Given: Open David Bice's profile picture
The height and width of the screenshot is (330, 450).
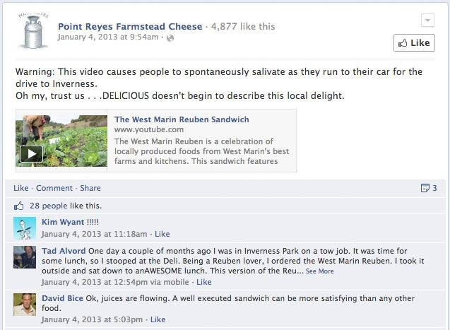Looking at the screenshot, I should [x=25, y=305].
